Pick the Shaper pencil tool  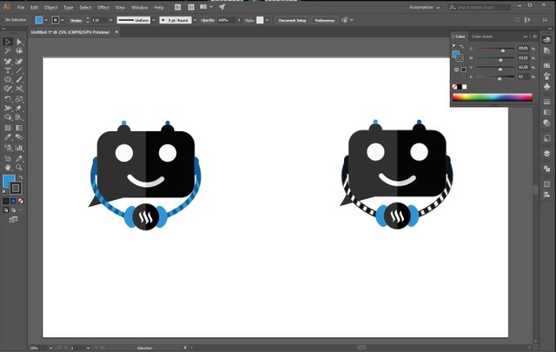coord(8,89)
